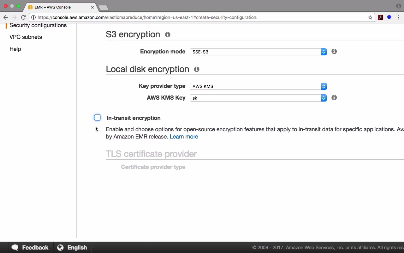Click the Feedback button in footer
Image resolution: width=404 pixels, height=253 pixels.
click(x=30, y=248)
